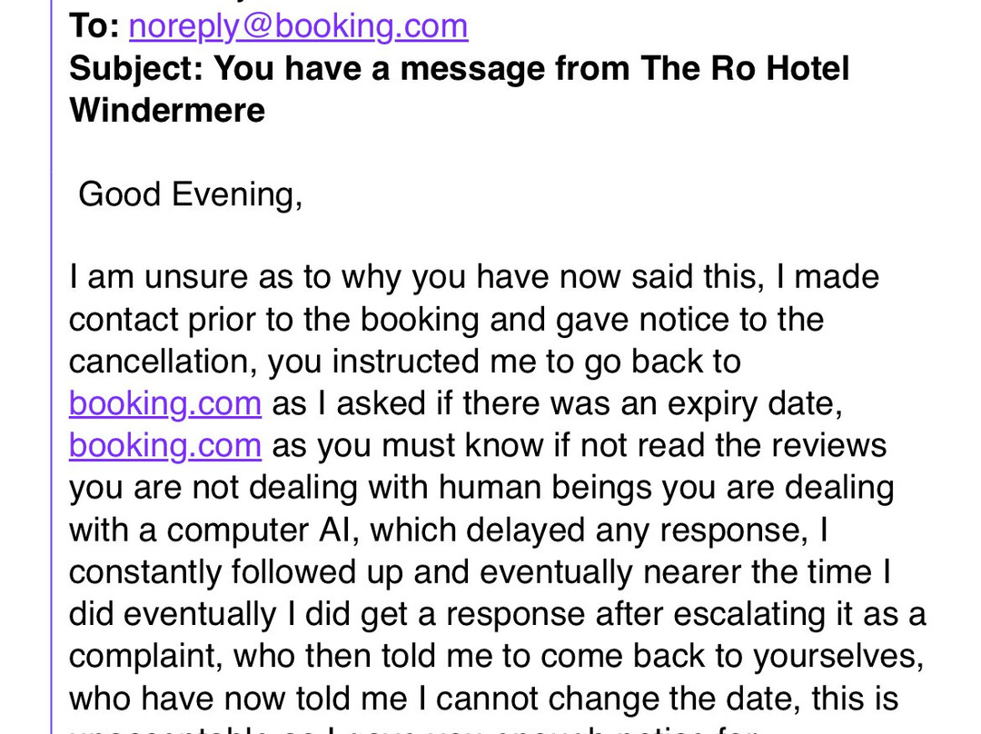Click the bold word "Windermere" in subject
This screenshot has width=981, height=734.
[167, 110]
